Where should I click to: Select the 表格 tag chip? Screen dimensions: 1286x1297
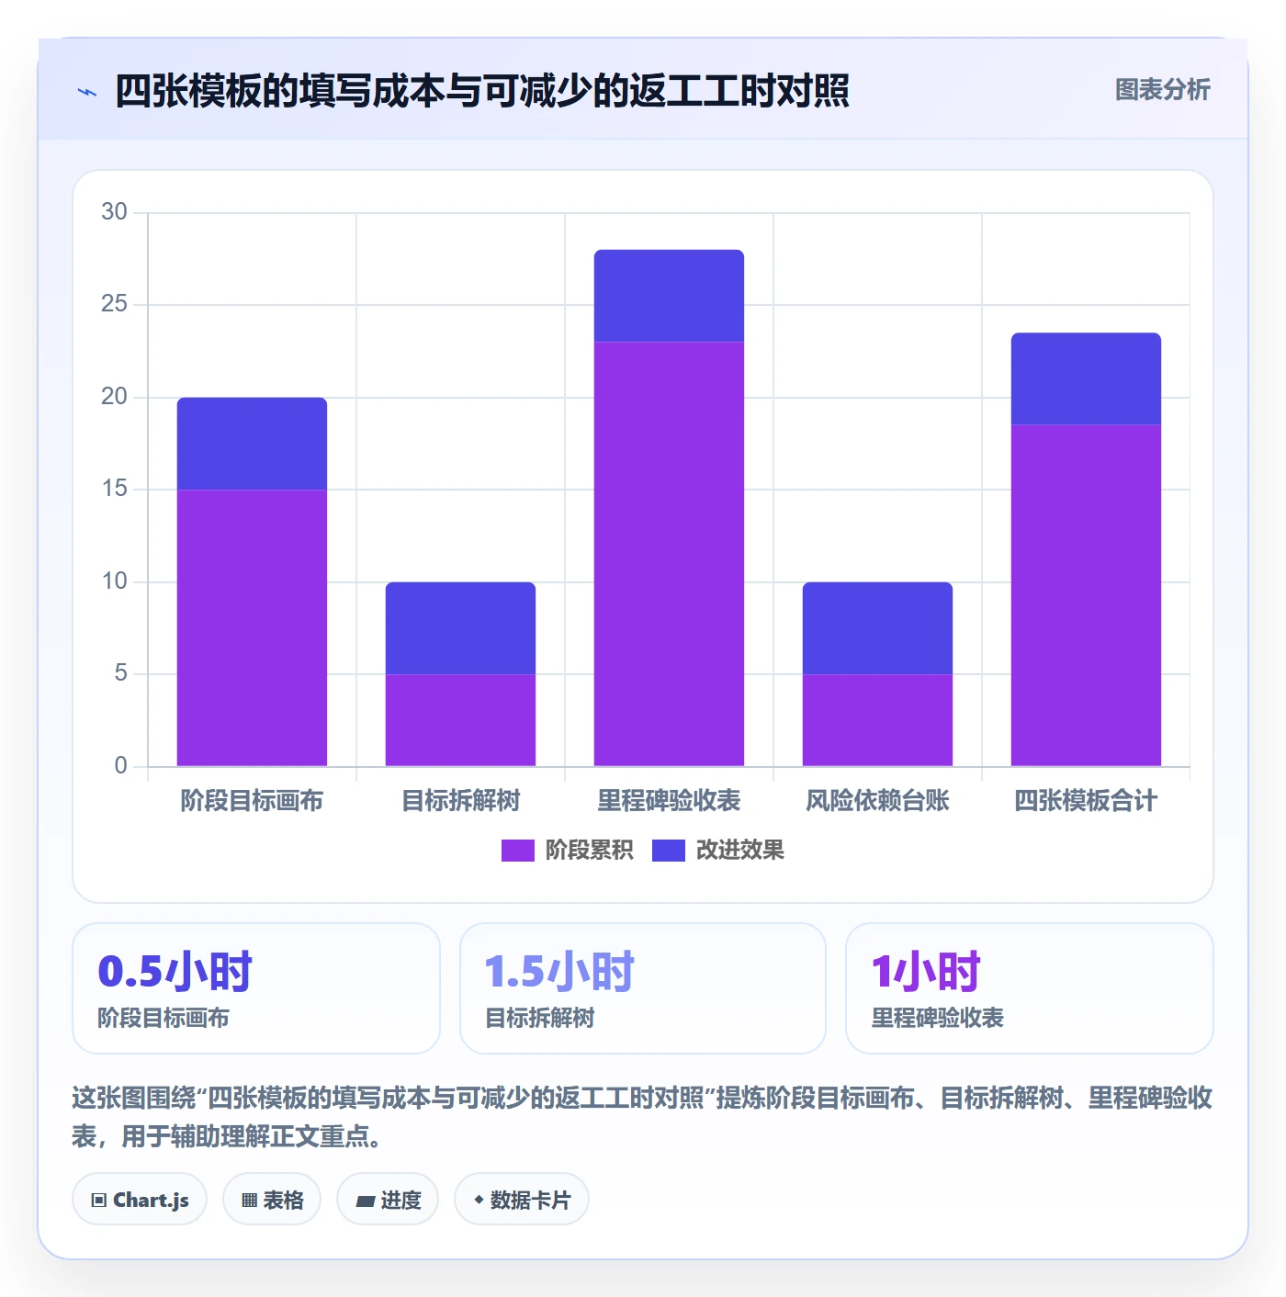tap(272, 1199)
